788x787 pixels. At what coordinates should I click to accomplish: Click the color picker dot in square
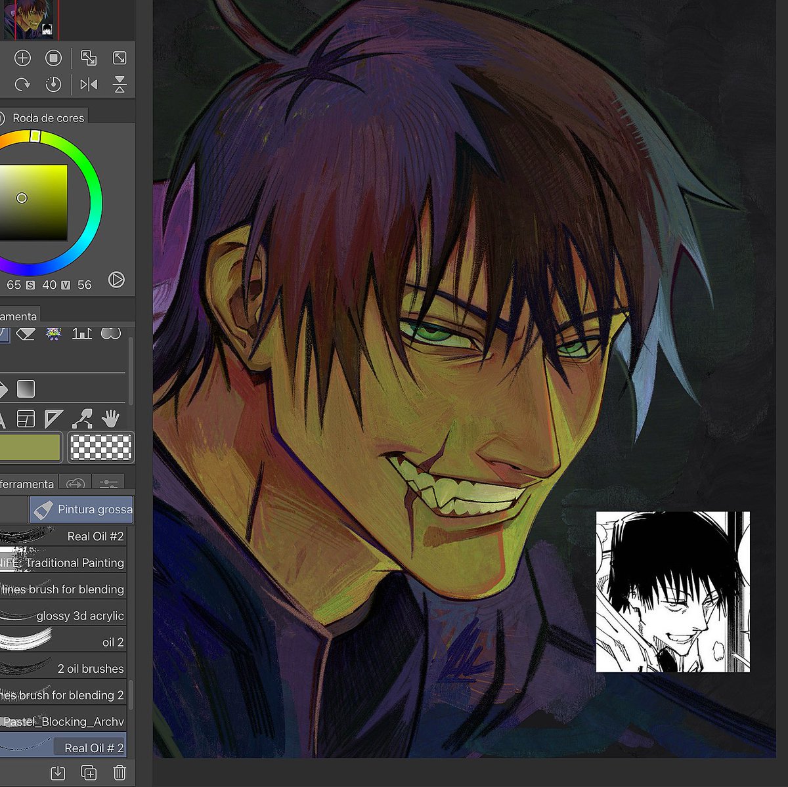tap(22, 198)
